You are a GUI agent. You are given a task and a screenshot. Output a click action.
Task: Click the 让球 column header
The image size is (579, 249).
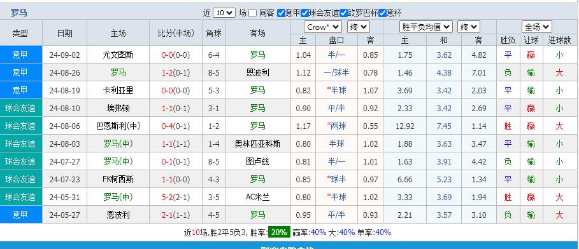tap(531, 40)
